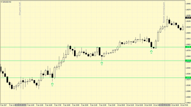The image size is (191, 107).
Task: Click the black 1.06246 current price tag
Action: click(x=188, y=18)
